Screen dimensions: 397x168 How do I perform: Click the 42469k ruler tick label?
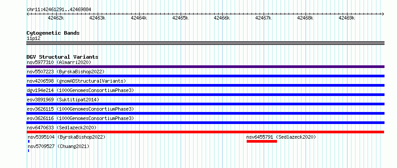pos(347,18)
